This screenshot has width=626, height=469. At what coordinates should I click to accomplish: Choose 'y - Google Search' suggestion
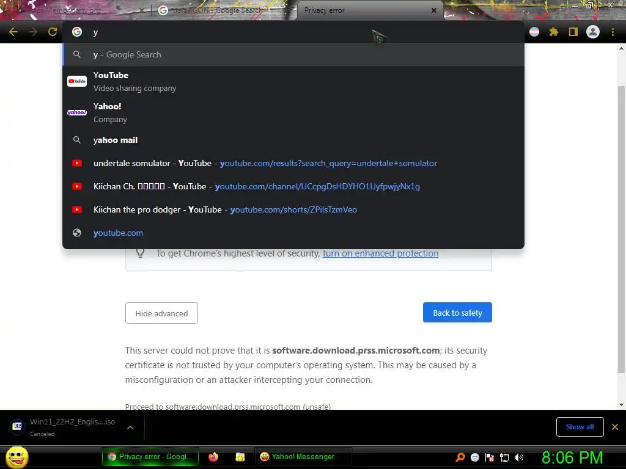click(293, 54)
